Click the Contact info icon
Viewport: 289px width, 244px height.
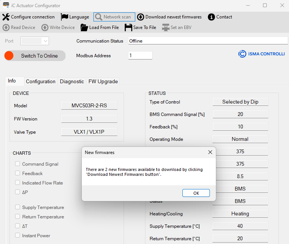tap(211, 17)
